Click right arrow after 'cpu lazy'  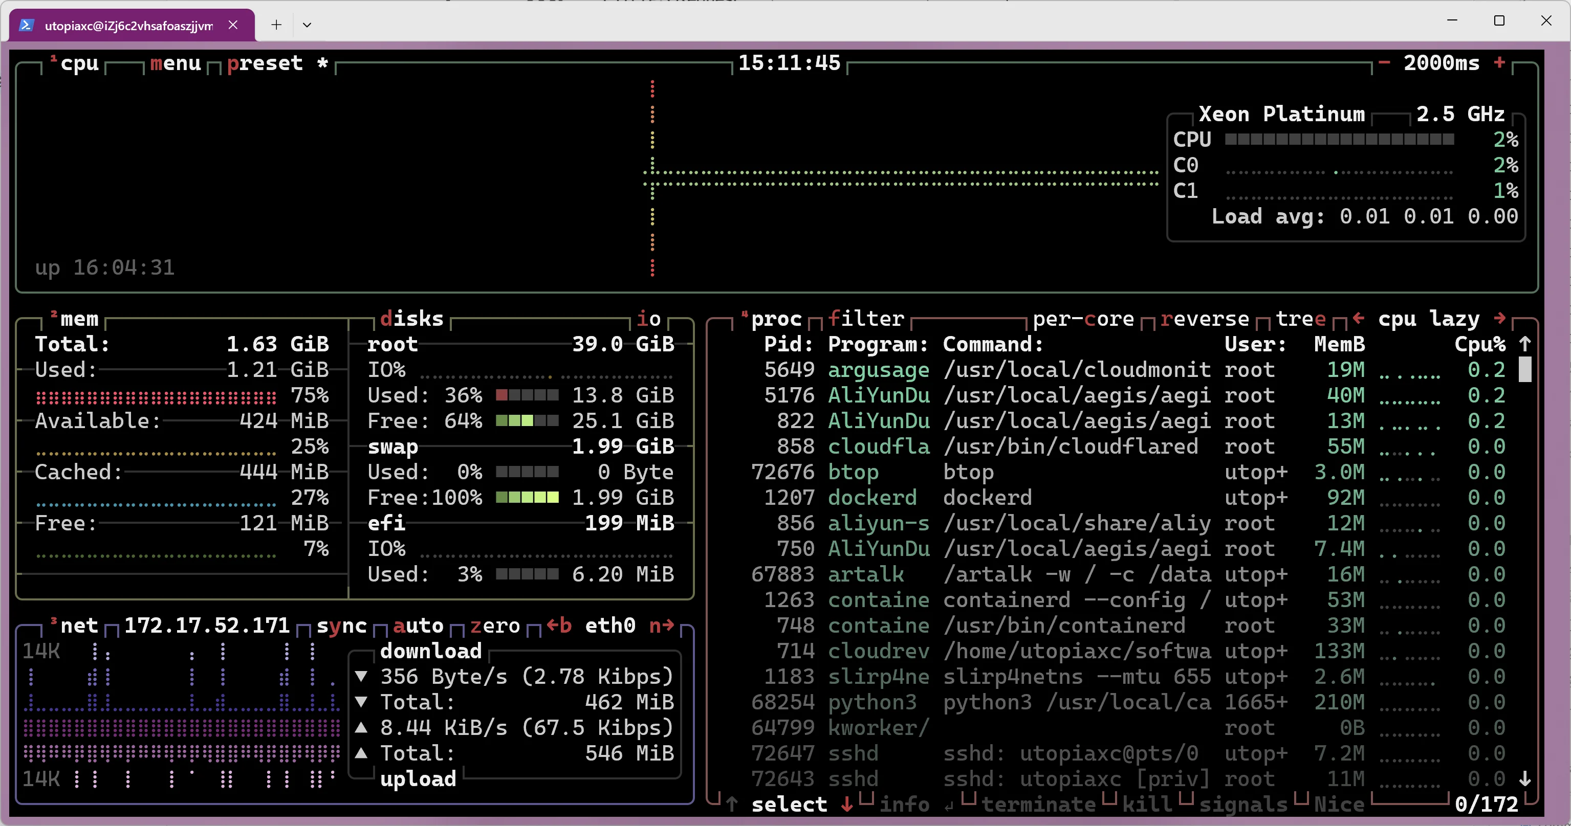coord(1500,318)
